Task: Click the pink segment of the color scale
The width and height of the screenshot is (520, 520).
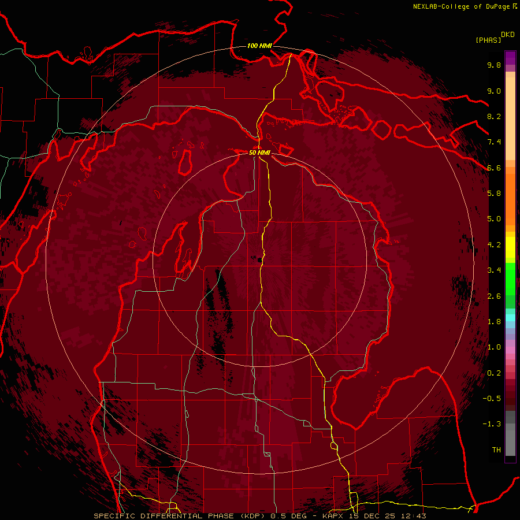Action: (510, 350)
